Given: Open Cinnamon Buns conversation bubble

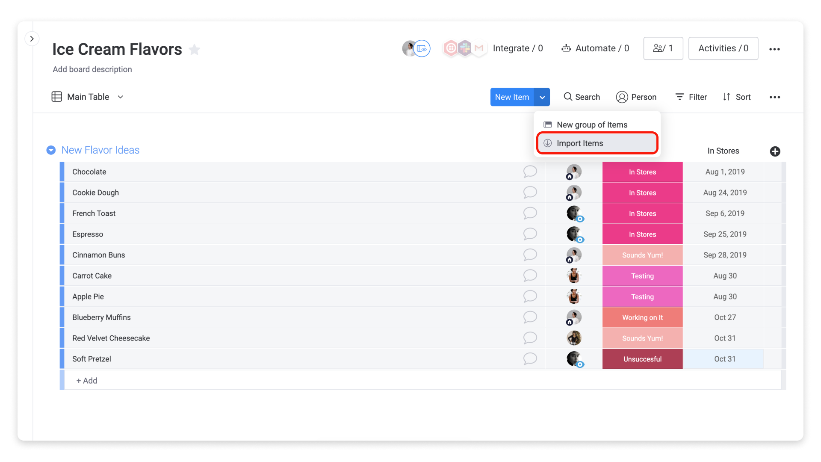Looking at the screenshot, I should pos(530,255).
